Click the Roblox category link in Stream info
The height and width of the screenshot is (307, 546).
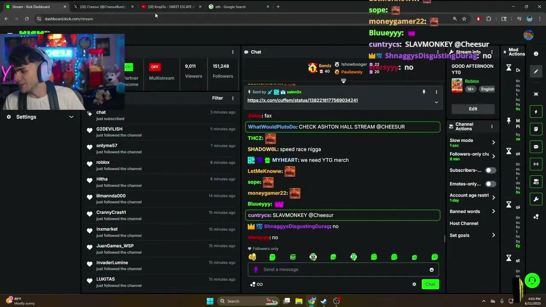[x=472, y=81]
